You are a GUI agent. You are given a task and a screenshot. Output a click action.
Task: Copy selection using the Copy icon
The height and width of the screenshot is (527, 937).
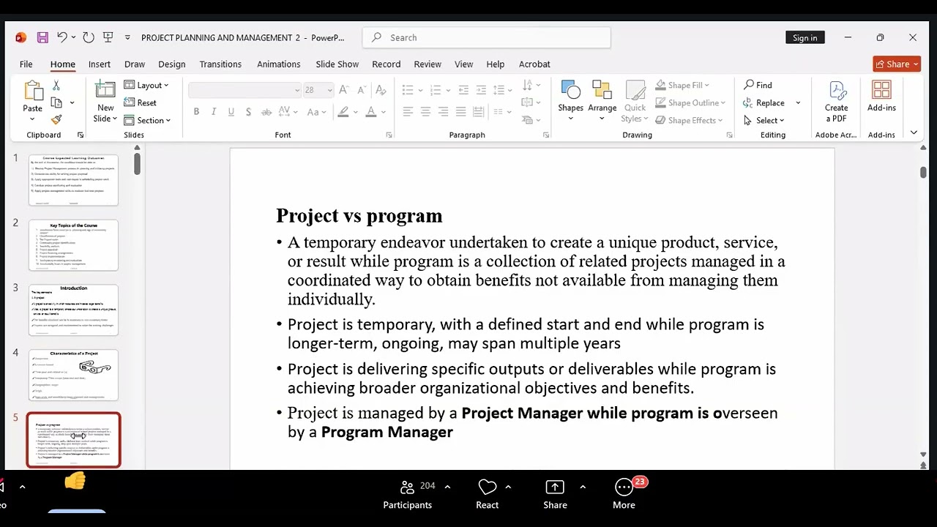[x=56, y=102]
